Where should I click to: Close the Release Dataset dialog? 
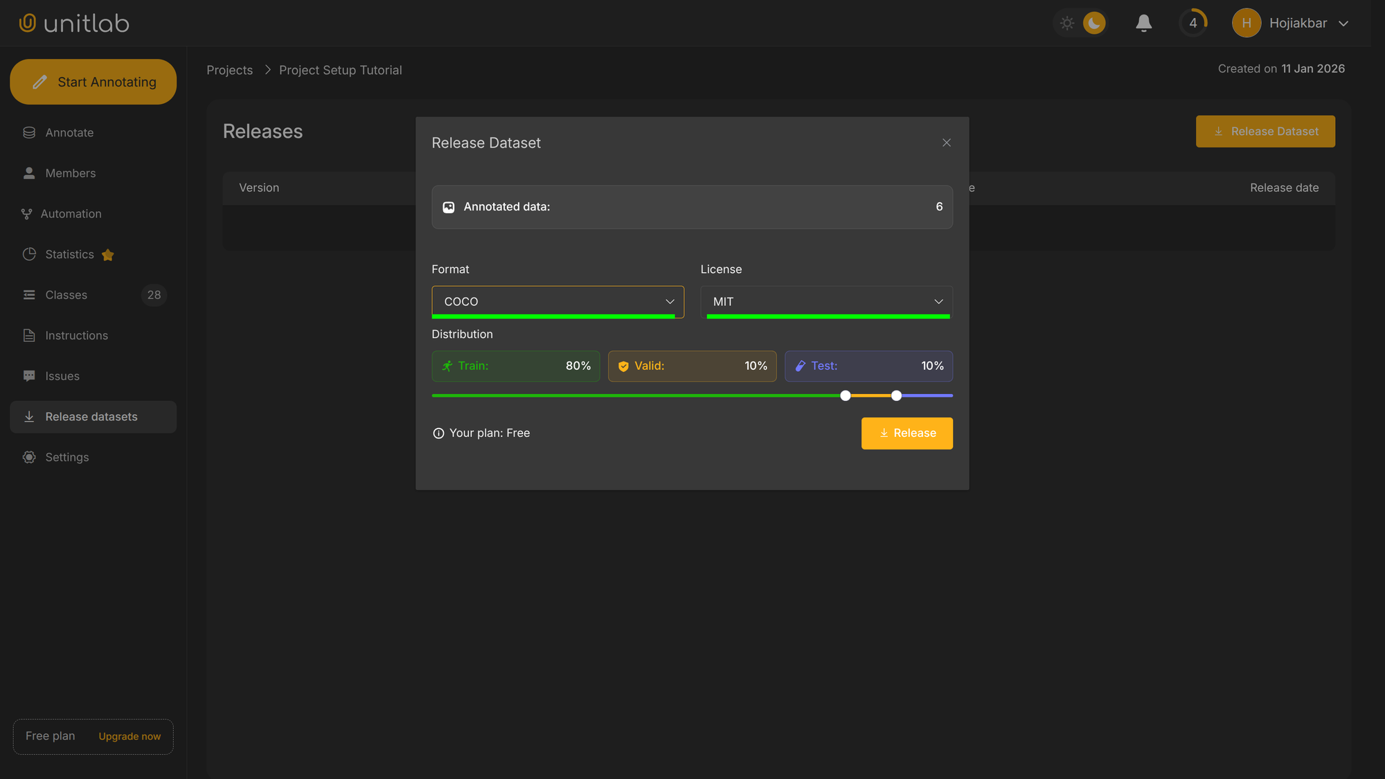click(x=946, y=143)
